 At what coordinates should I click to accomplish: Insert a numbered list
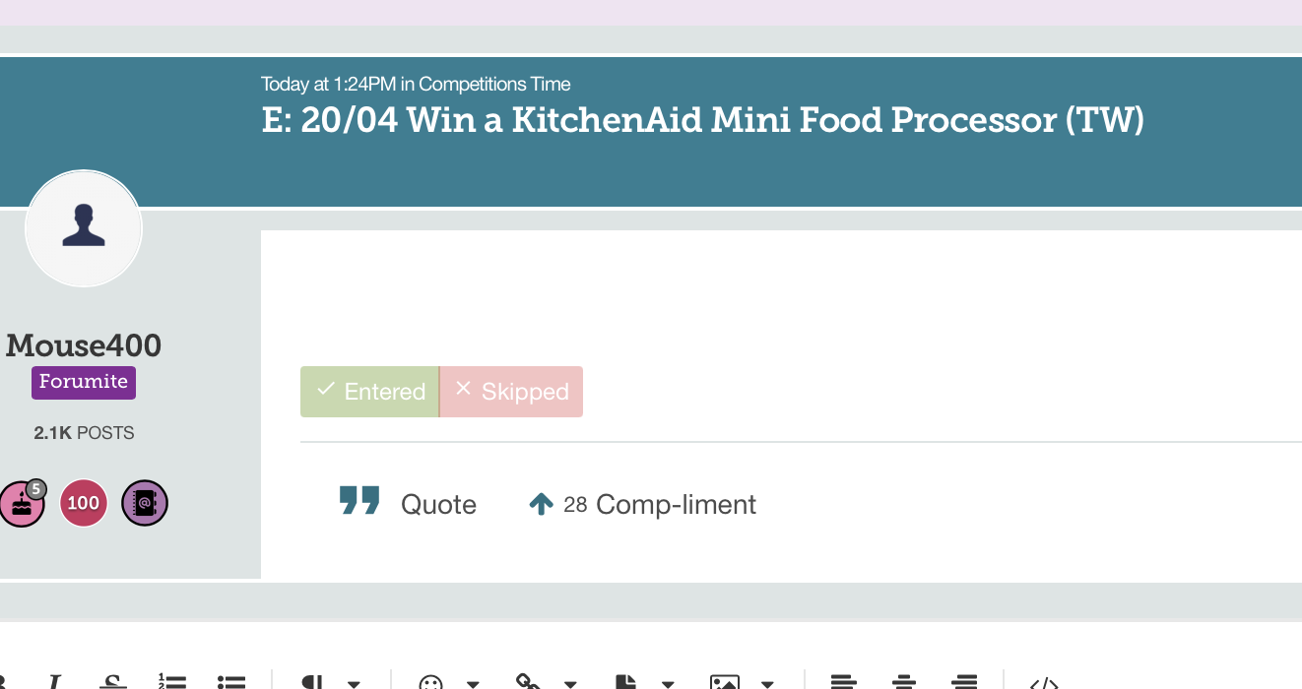pos(172,682)
